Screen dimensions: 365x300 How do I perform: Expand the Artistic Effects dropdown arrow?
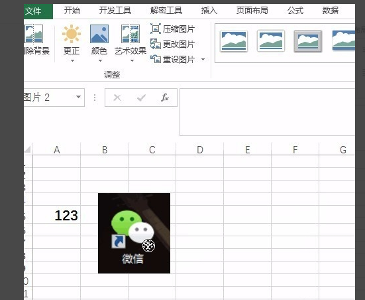[x=132, y=60]
